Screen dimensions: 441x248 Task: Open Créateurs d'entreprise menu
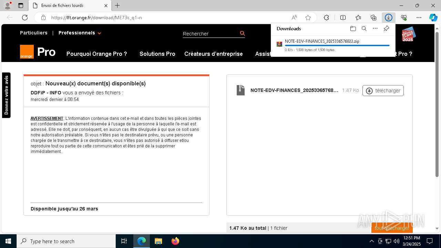(x=213, y=54)
